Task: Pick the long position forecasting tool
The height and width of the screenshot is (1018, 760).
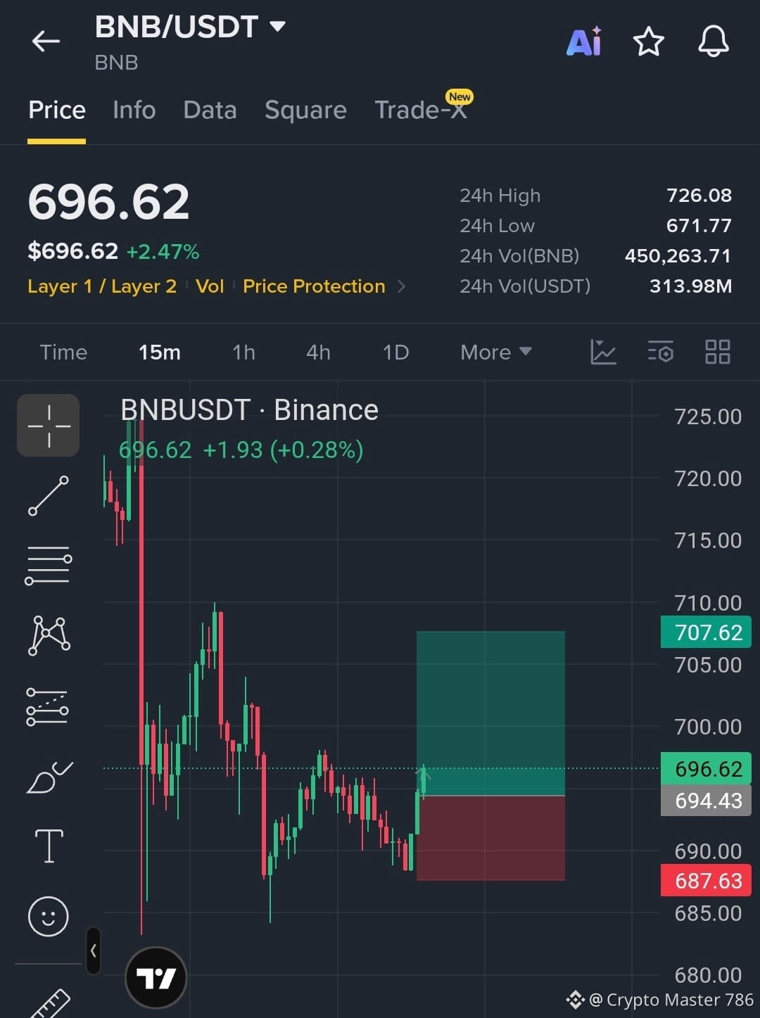Action: tap(47, 706)
